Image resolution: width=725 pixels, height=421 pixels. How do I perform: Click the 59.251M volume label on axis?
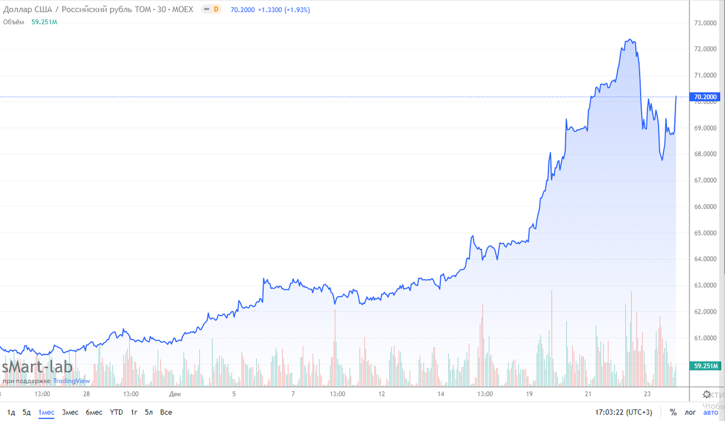coord(706,366)
